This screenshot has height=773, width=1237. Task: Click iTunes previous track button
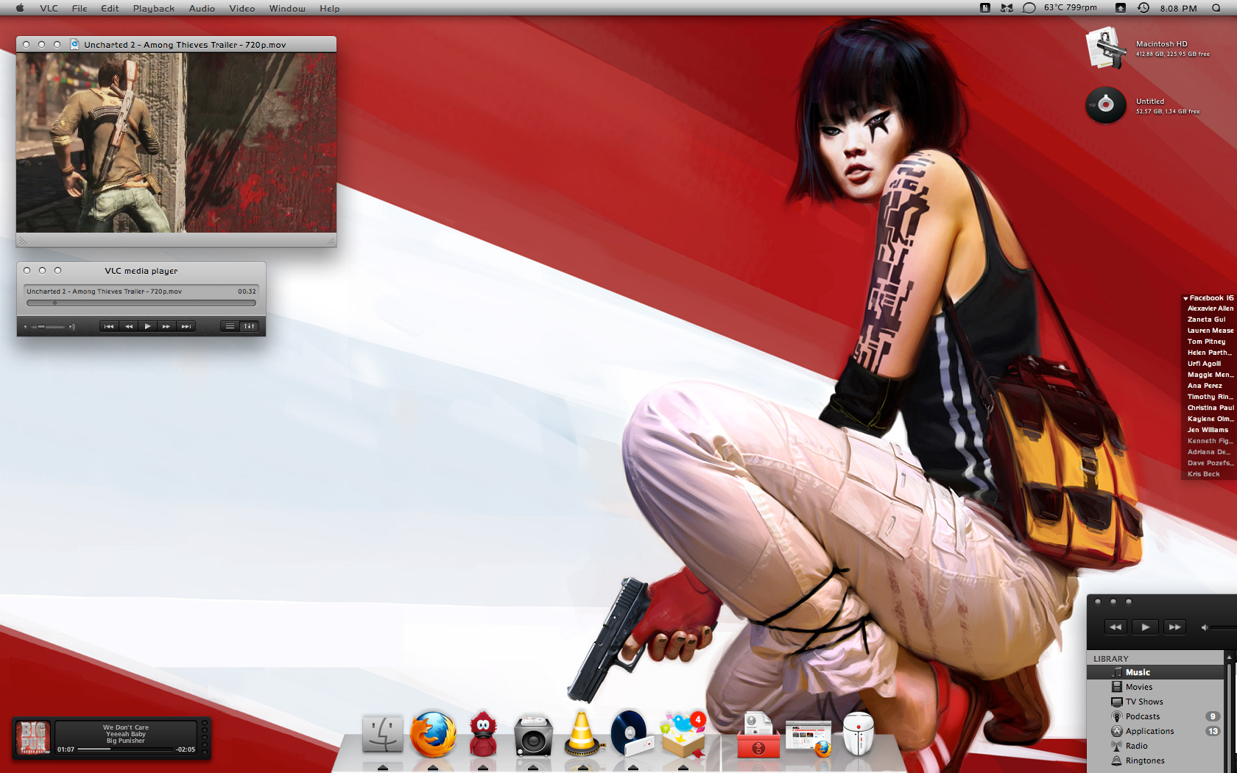(x=1116, y=627)
